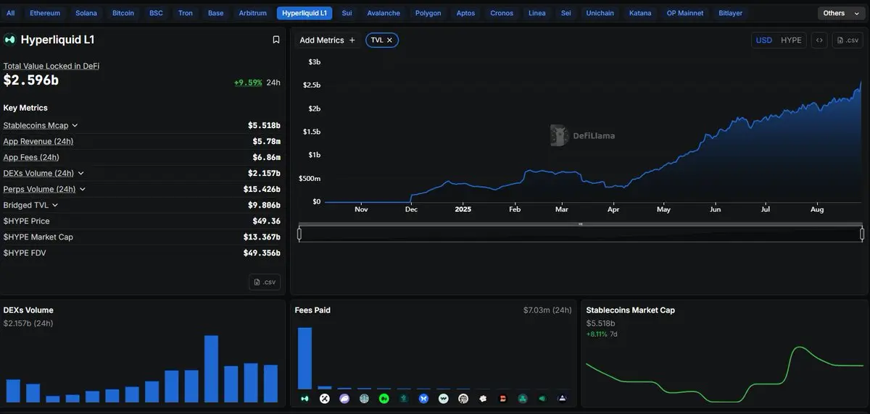Expand the Bridged TVL row
The image size is (870, 414).
point(55,206)
